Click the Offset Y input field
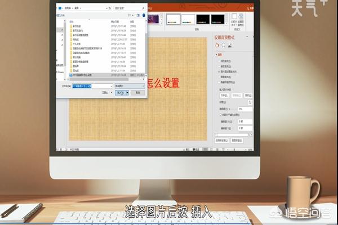 (245, 128)
